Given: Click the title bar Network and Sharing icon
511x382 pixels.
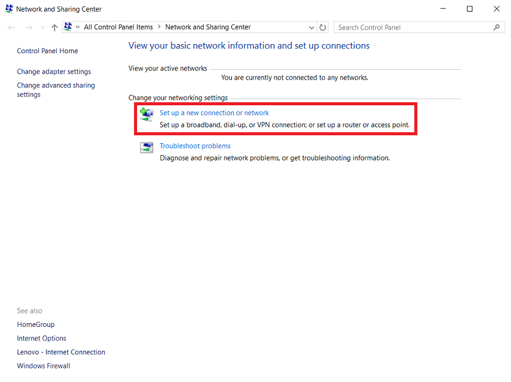Looking at the screenshot, I should coord(9,9).
